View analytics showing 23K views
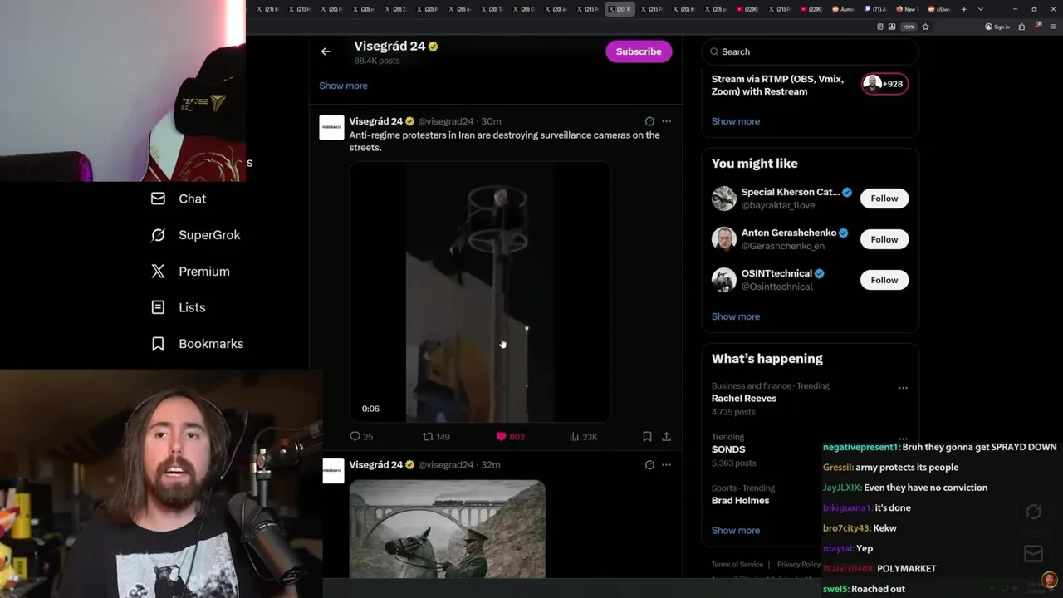This screenshot has height=598, width=1063. click(x=583, y=436)
